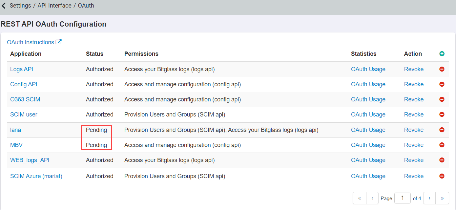Open the OAuth Instructions link

pos(31,42)
